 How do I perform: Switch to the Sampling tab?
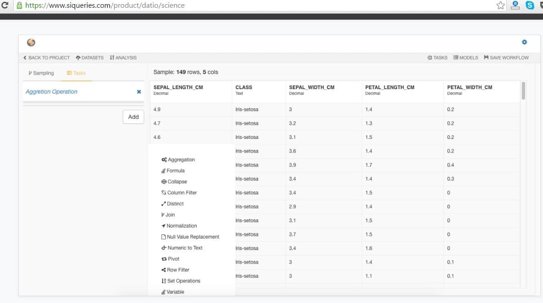[x=41, y=73]
